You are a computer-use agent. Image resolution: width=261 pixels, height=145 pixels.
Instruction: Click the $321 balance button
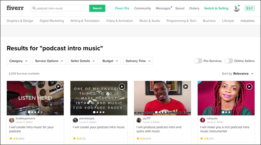click(x=249, y=8)
